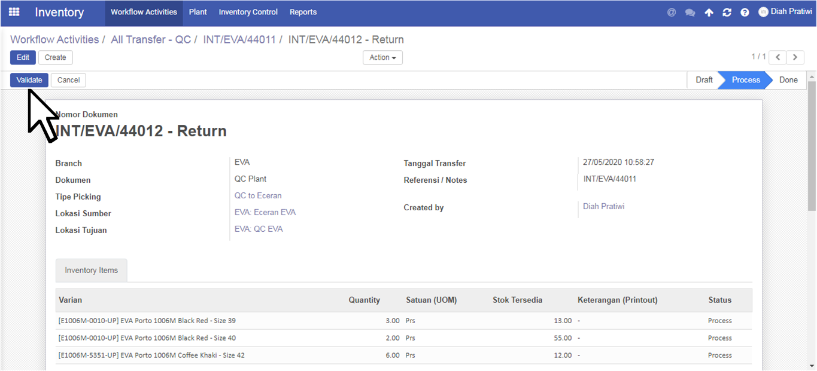Go to previous record arrow
This screenshot has height=371, width=817.
coord(777,57)
